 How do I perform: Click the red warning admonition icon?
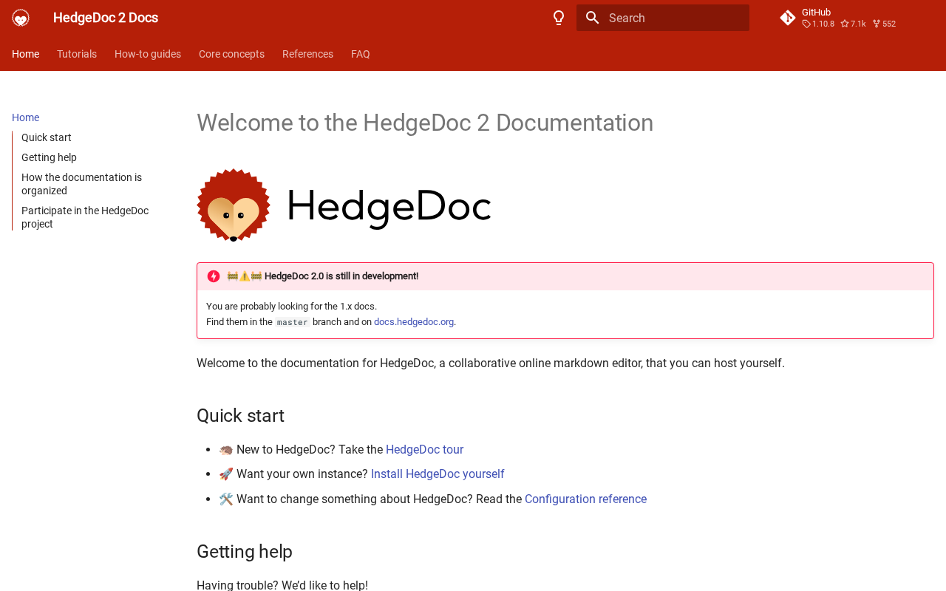point(214,276)
